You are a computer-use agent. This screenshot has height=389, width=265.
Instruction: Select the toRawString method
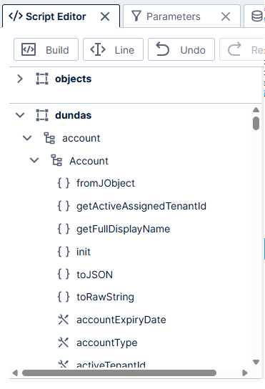(x=105, y=297)
